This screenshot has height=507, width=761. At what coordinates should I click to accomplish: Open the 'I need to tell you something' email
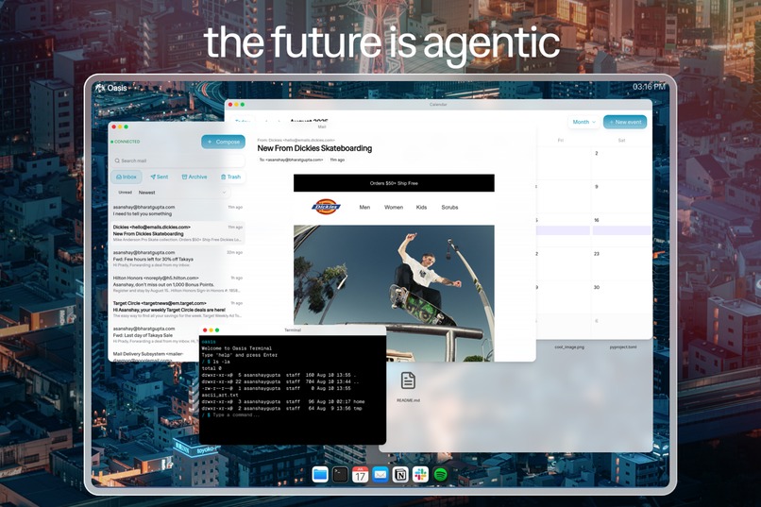178,211
